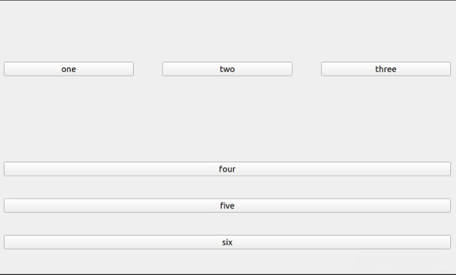Trigger the last button in top row
This screenshot has width=456, height=275.
coord(385,69)
